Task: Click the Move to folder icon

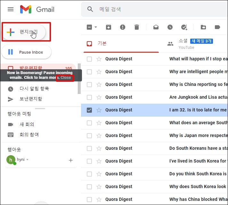Action: [x=203, y=27]
